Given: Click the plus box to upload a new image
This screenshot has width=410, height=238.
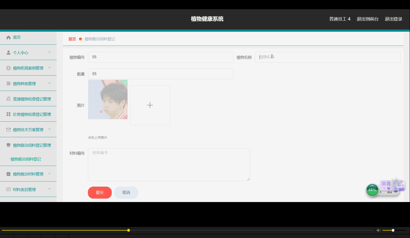Looking at the screenshot, I should pyautogui.click(x=150, y=105).
